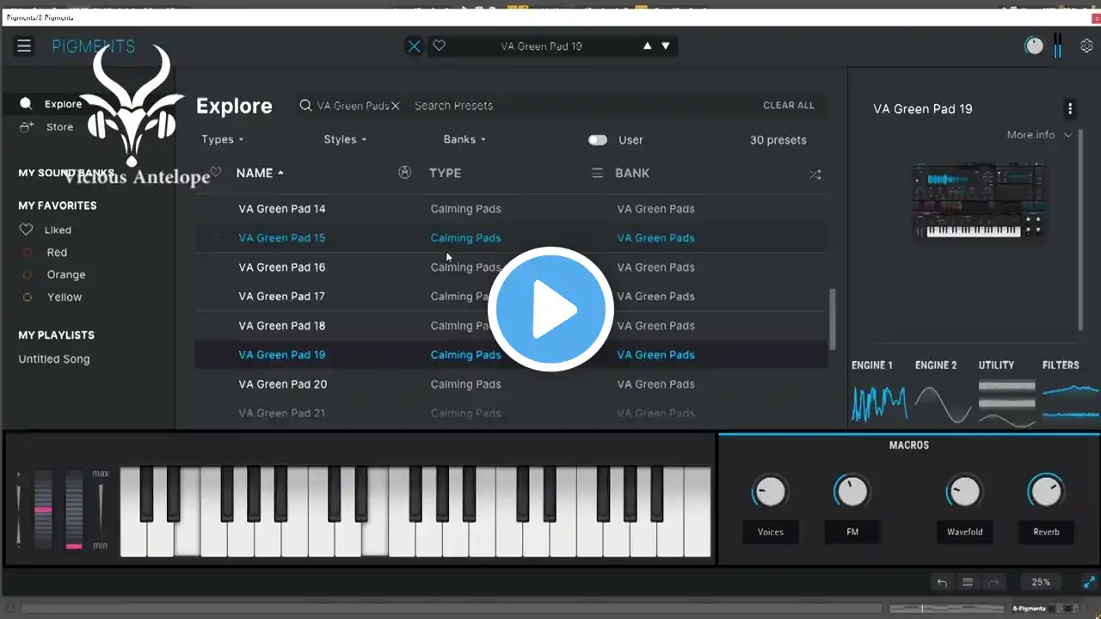Sort presets by the BANK column

pyautogui.click(x=632, y=173)
